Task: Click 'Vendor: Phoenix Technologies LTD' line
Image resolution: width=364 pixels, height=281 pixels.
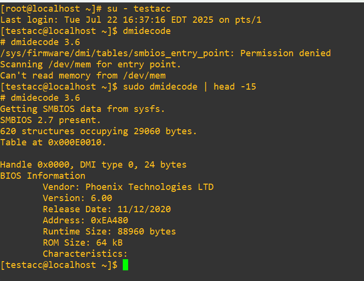Action: (128, 187)
